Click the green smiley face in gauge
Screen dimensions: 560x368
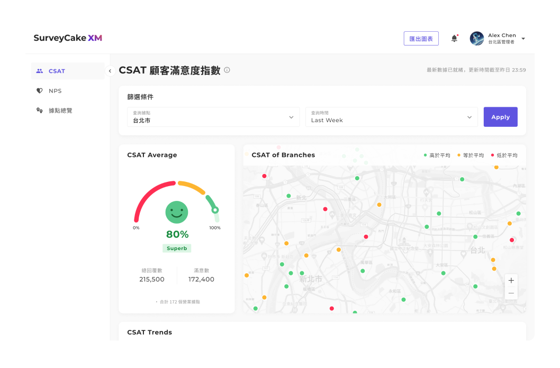click(177, 212)
